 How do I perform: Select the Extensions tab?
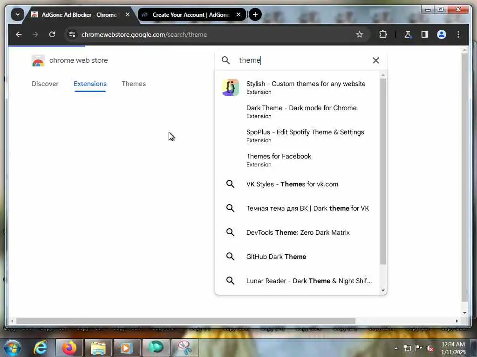[x=90, y=84]
